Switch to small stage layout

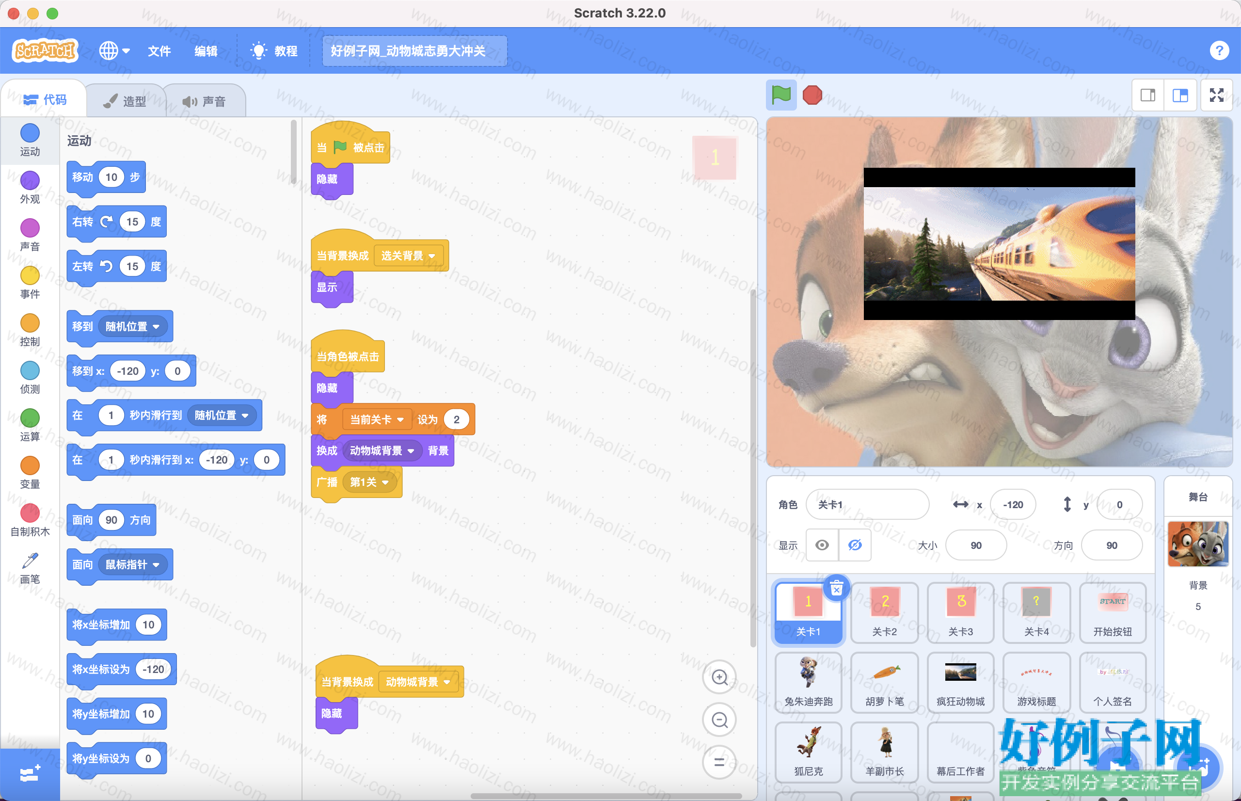point(1148,95)
